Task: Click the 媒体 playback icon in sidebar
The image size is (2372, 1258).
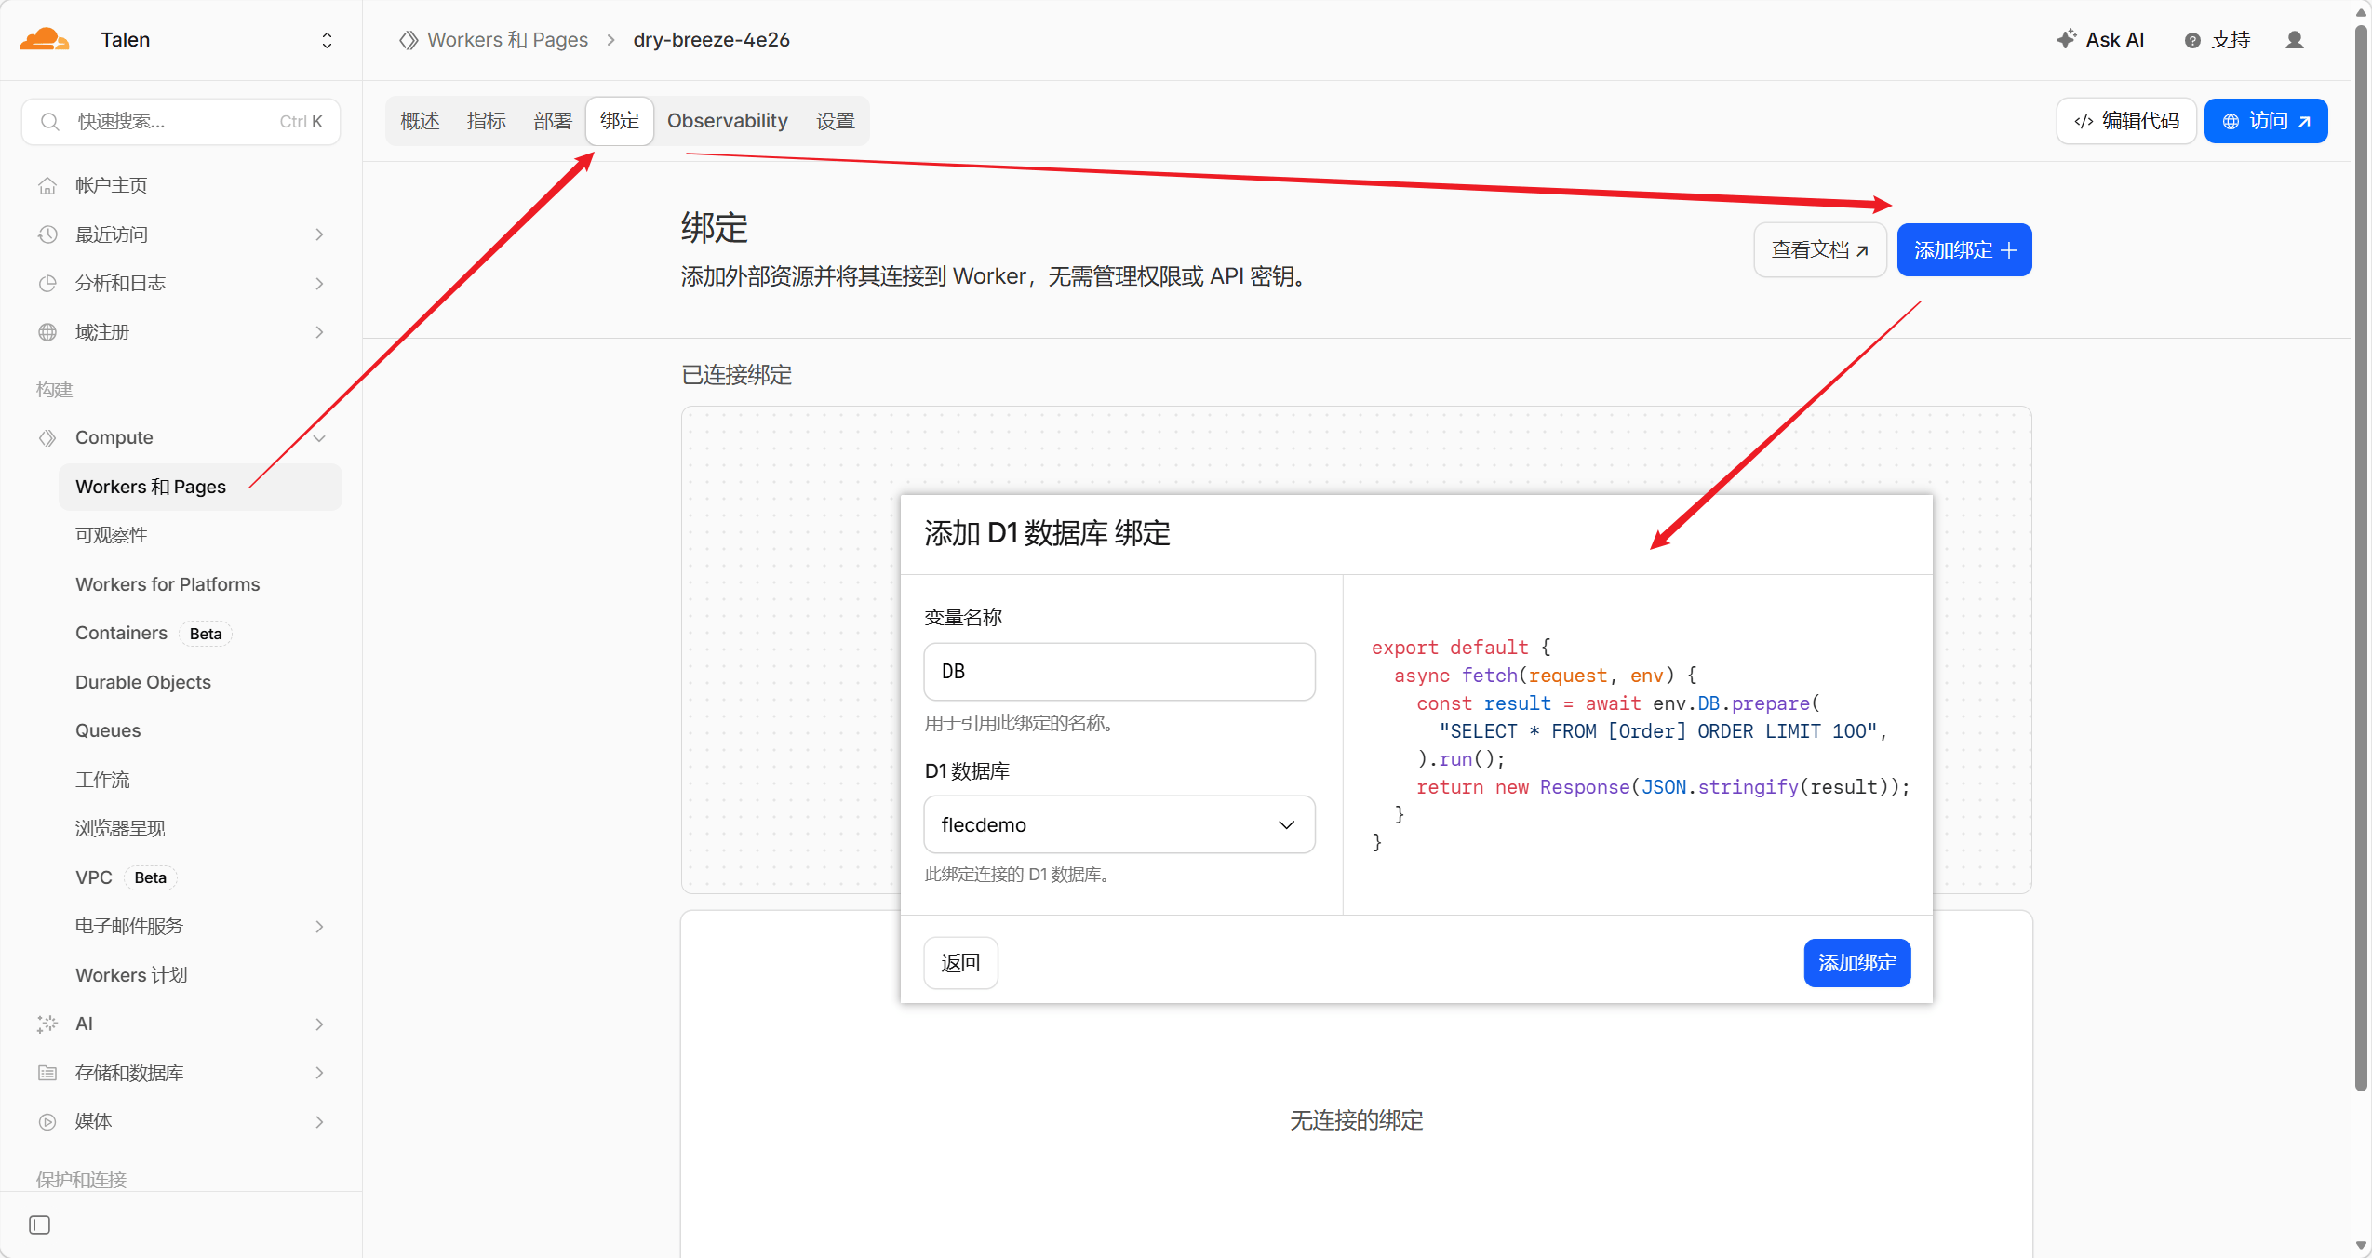Action: pyautogui.click(x=47, y=1121)
